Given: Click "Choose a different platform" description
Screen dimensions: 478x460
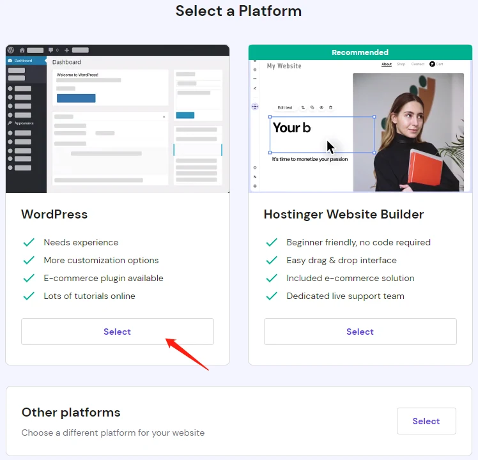Looking at the screenshot, I should pos(113,433).
